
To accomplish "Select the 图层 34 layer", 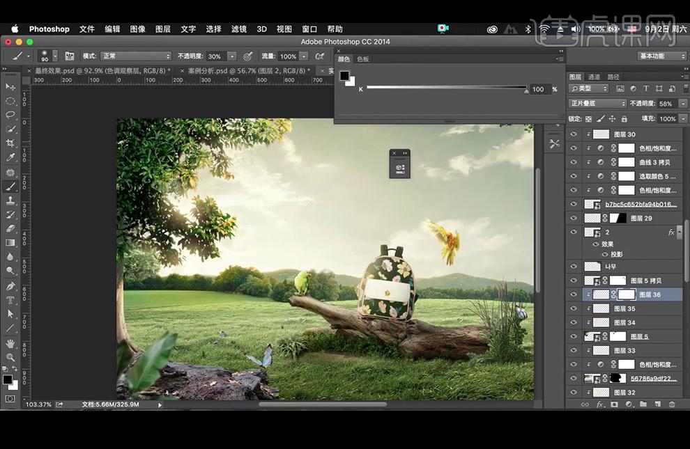I will [625, 322].
